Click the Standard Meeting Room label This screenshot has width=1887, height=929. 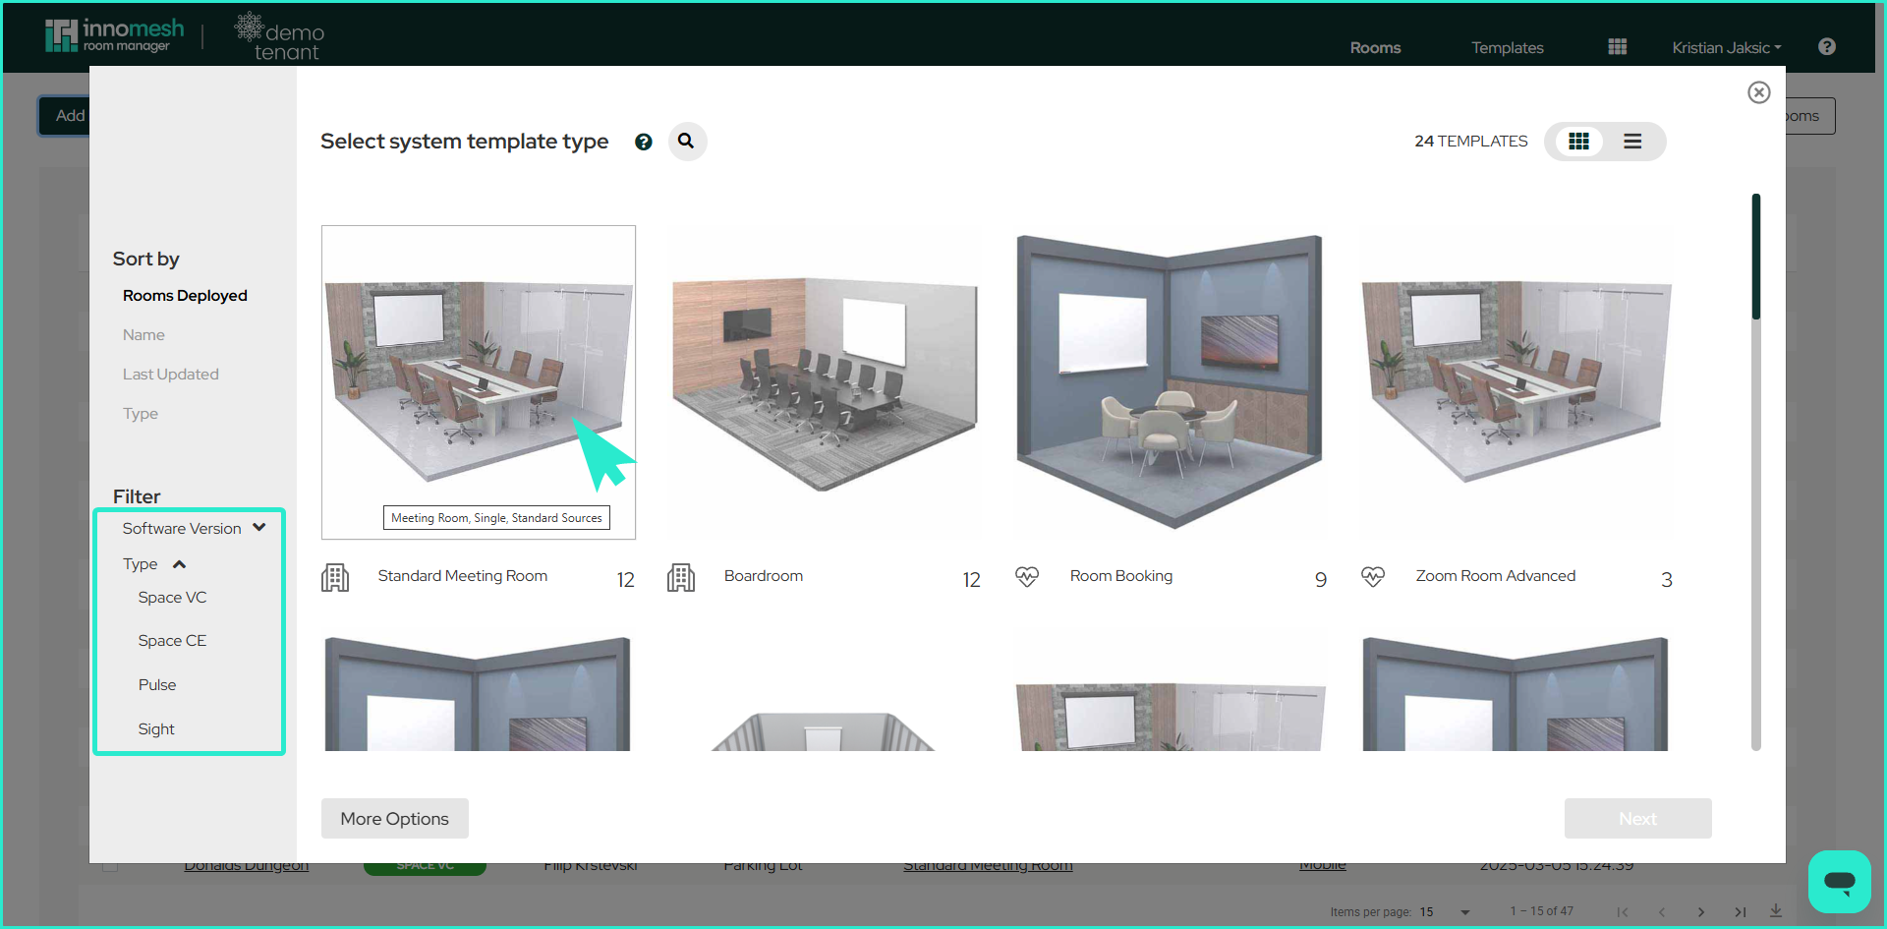pyautogui.click(x=463, y=576)
